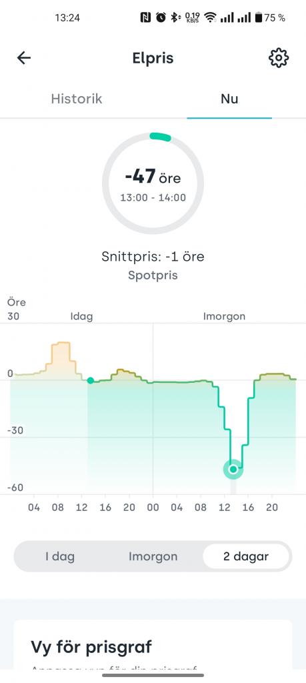This screenshot has width=306, height=683.
Task: Tap the circular -47 öre price gauge
Action: point(153,183)
